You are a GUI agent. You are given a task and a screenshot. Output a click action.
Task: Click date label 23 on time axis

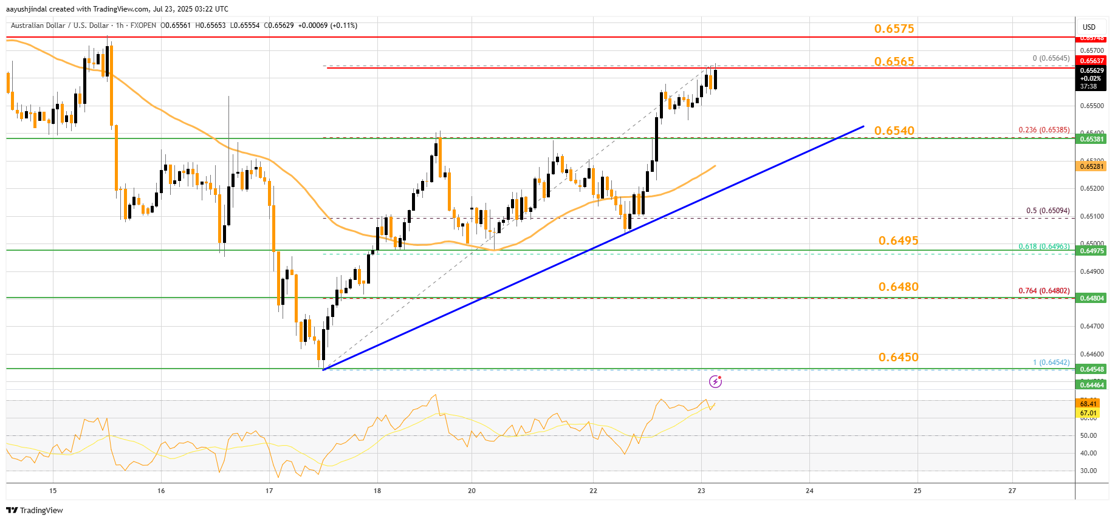701,491
